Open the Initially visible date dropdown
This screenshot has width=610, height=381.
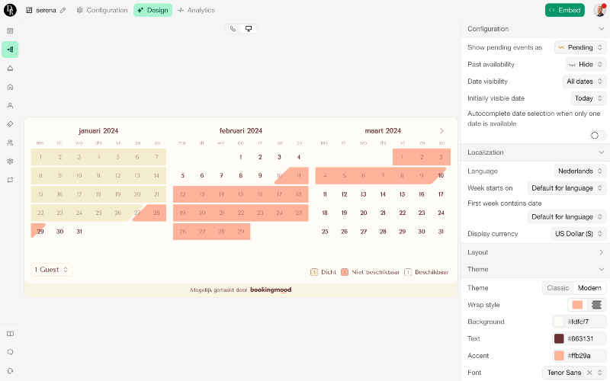coord(588,98)
